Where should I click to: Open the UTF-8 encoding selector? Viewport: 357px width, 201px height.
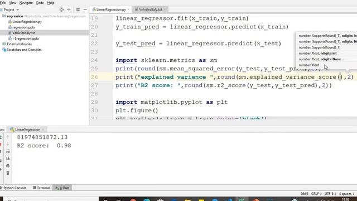(330, 194)
